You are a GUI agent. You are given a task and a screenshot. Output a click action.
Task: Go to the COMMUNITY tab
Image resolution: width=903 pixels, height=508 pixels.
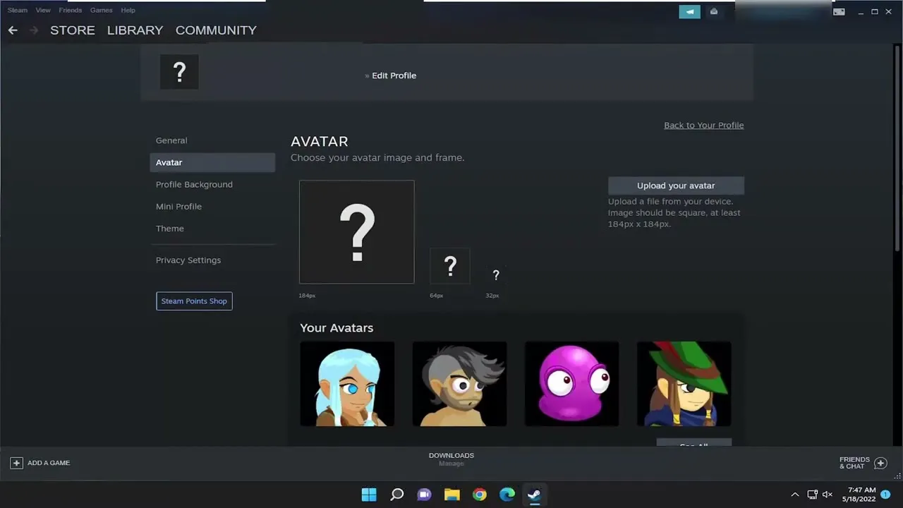coord(216,30)
